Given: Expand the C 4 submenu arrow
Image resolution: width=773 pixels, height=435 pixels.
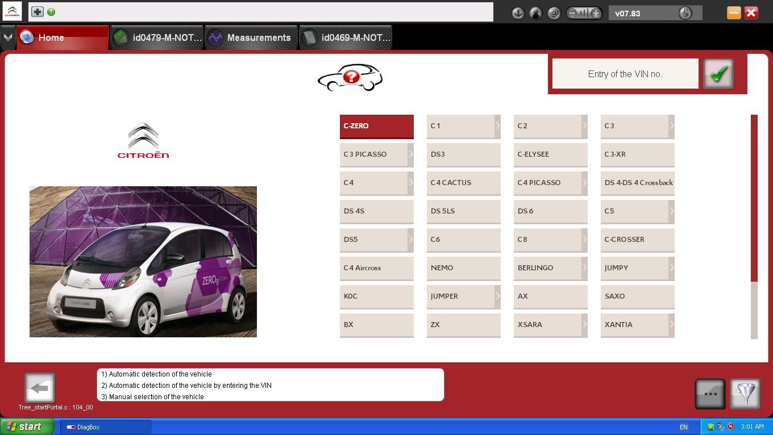Looking at the screenshot, I should point(411,183).
